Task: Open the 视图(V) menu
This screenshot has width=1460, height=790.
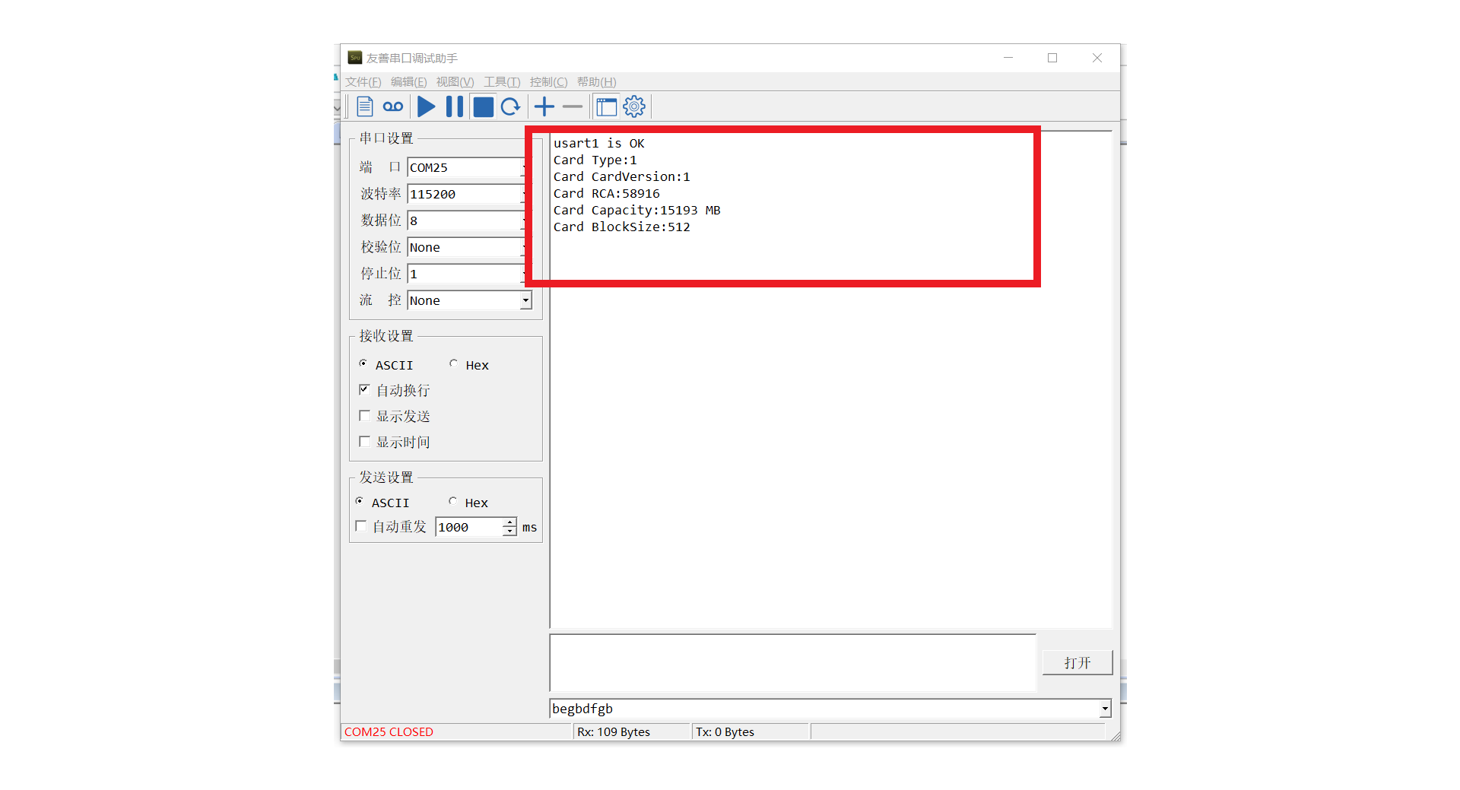Action: pyautogui.click(x=455, y=82)
